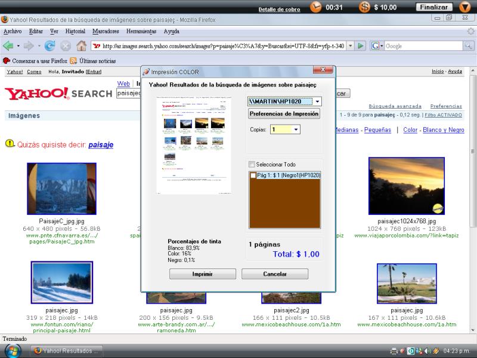Click the Finalizar button
This screenshot has height=358, width=477.
[x=434, y=7]
